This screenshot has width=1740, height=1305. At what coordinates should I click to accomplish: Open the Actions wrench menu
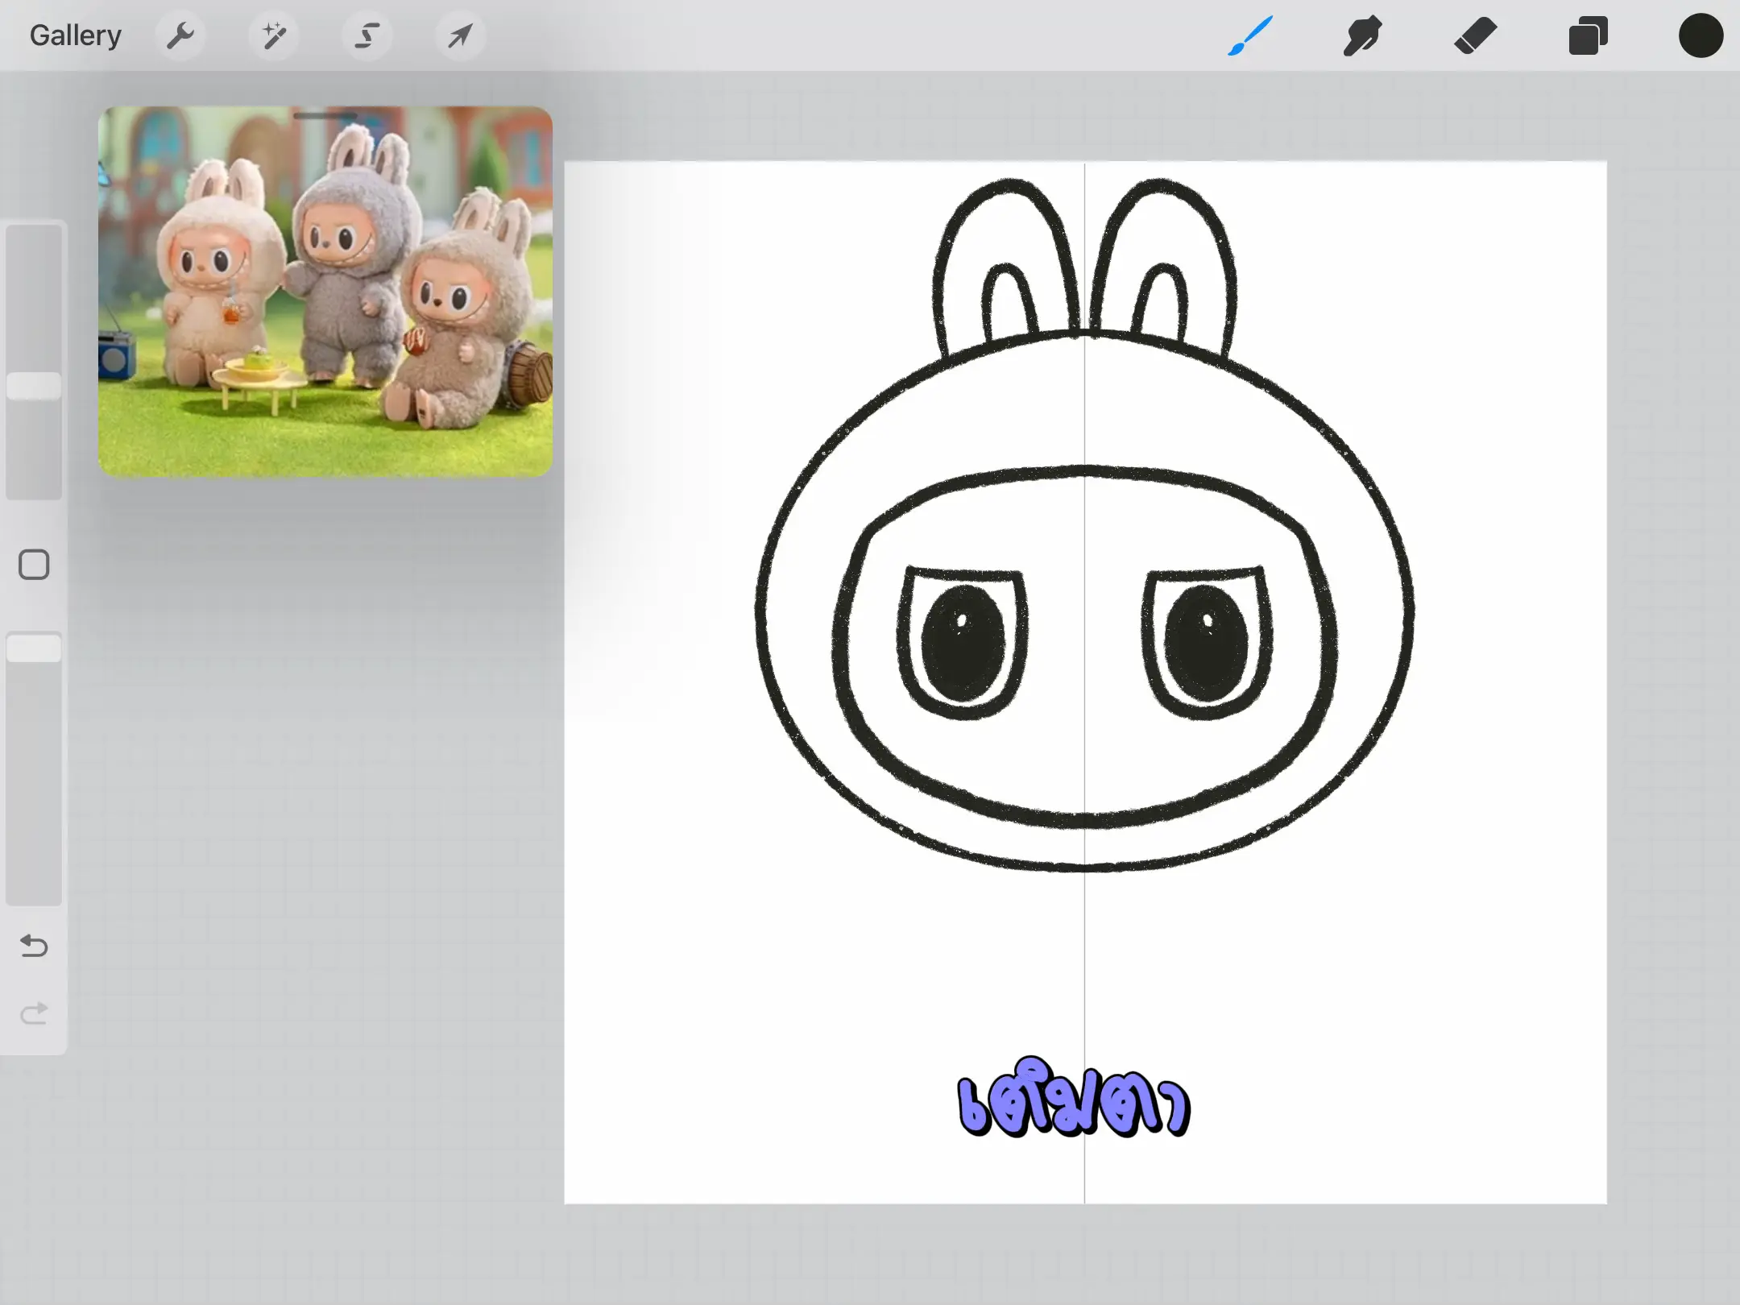pos(180,35)
